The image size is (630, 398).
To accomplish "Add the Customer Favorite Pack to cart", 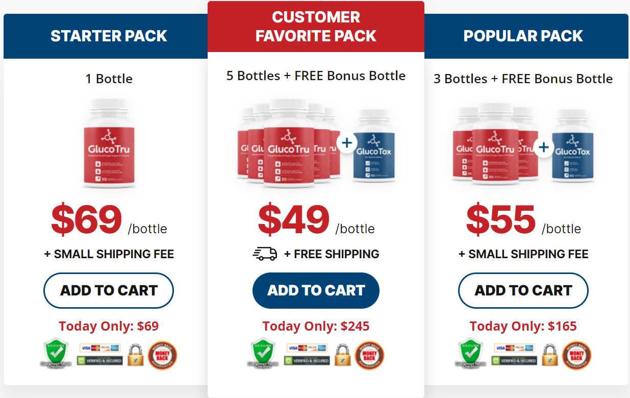I will tap(316, 290).
